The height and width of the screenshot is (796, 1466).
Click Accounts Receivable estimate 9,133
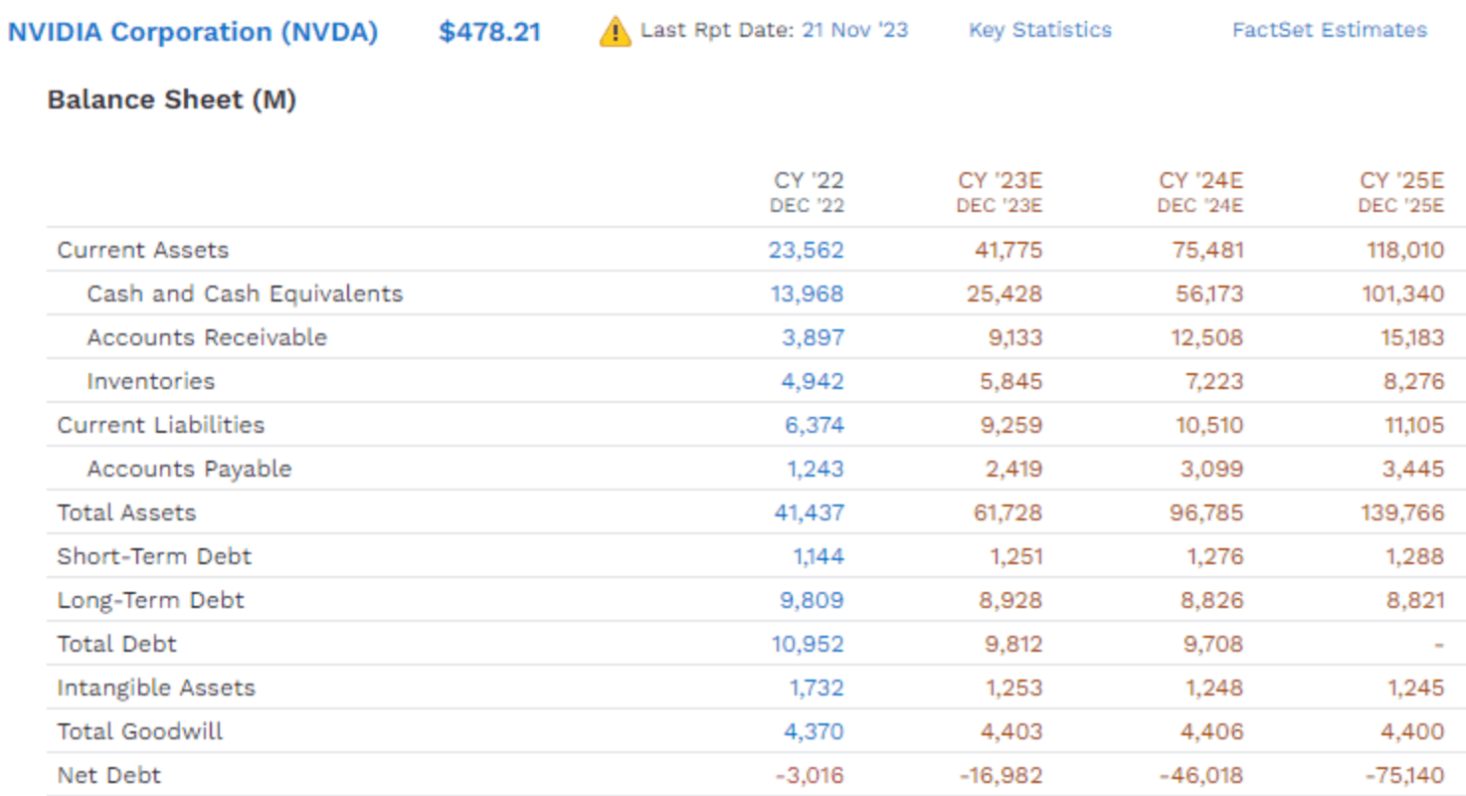(x=1014, y=337)
